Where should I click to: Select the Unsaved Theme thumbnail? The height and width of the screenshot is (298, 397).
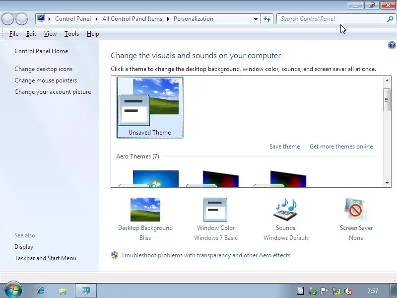point(150,107)
